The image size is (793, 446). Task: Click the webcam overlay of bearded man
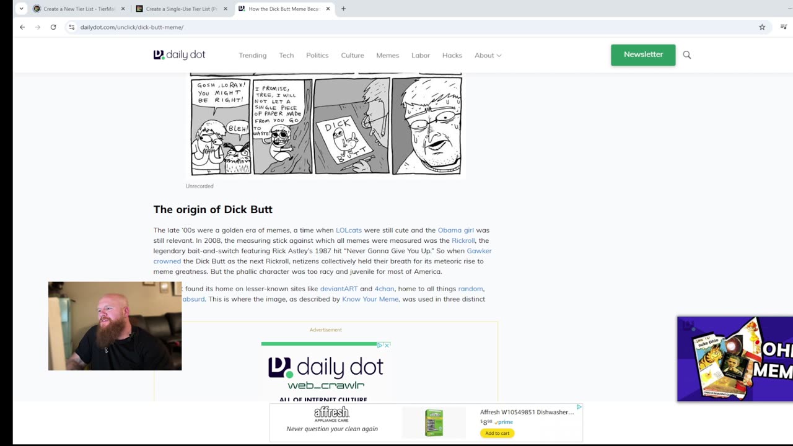point(115,326)
